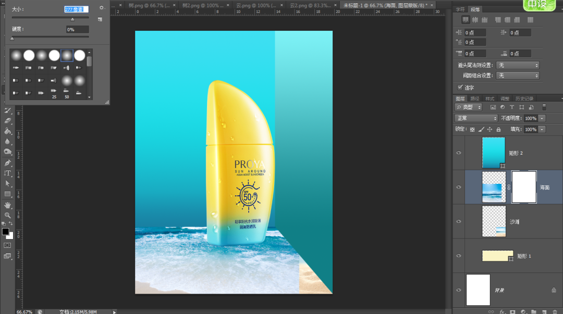Switch to the 云2.png document tab

tap(311, 5)
